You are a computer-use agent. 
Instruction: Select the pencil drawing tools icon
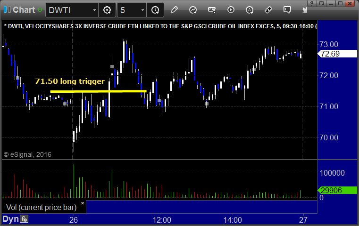coord(174,10)
